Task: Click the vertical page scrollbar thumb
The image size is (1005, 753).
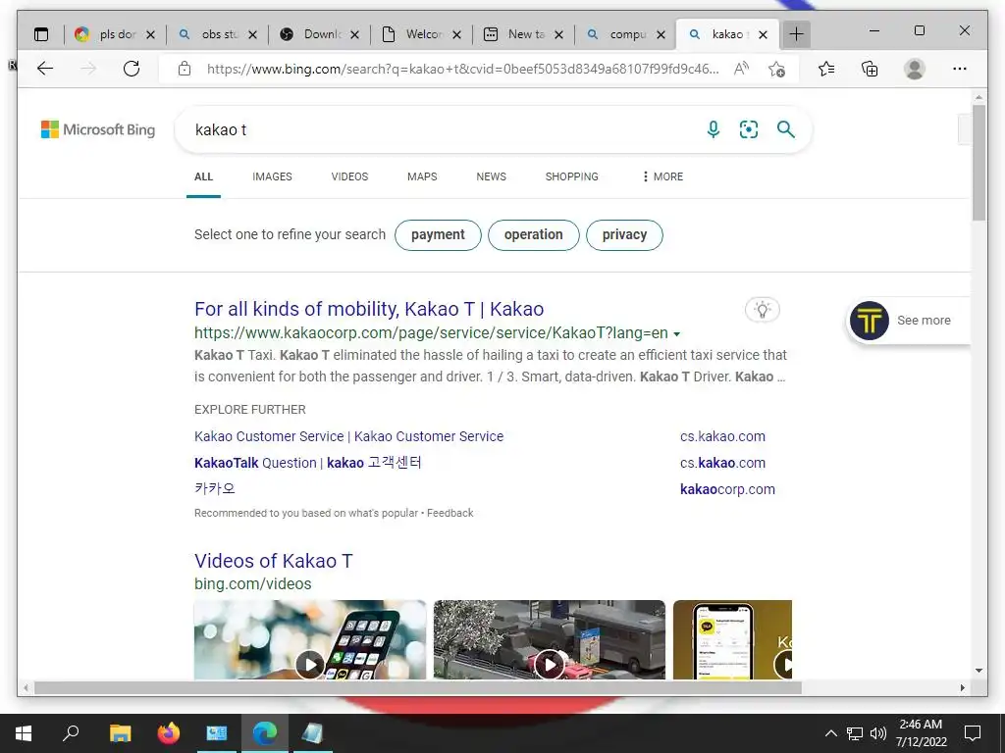Action: [979, 163]
